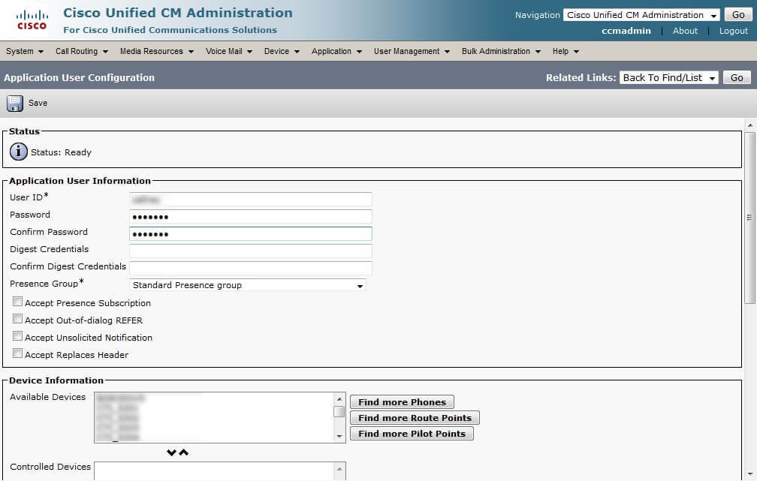
Task: Expand the Presence Group dropdown
Action: click(x=248, y=285)
